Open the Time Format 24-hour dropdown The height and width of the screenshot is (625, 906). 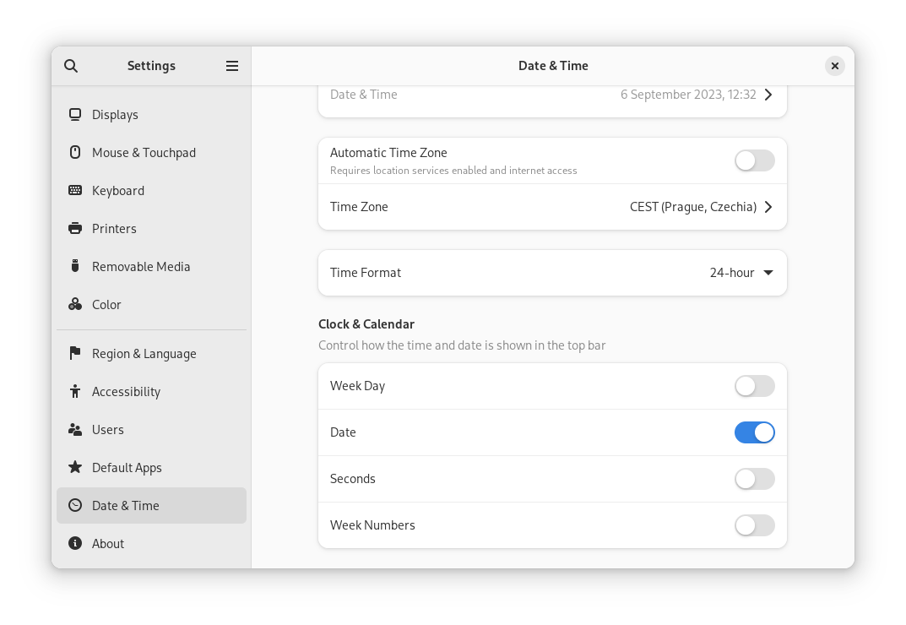coord(741,273)
